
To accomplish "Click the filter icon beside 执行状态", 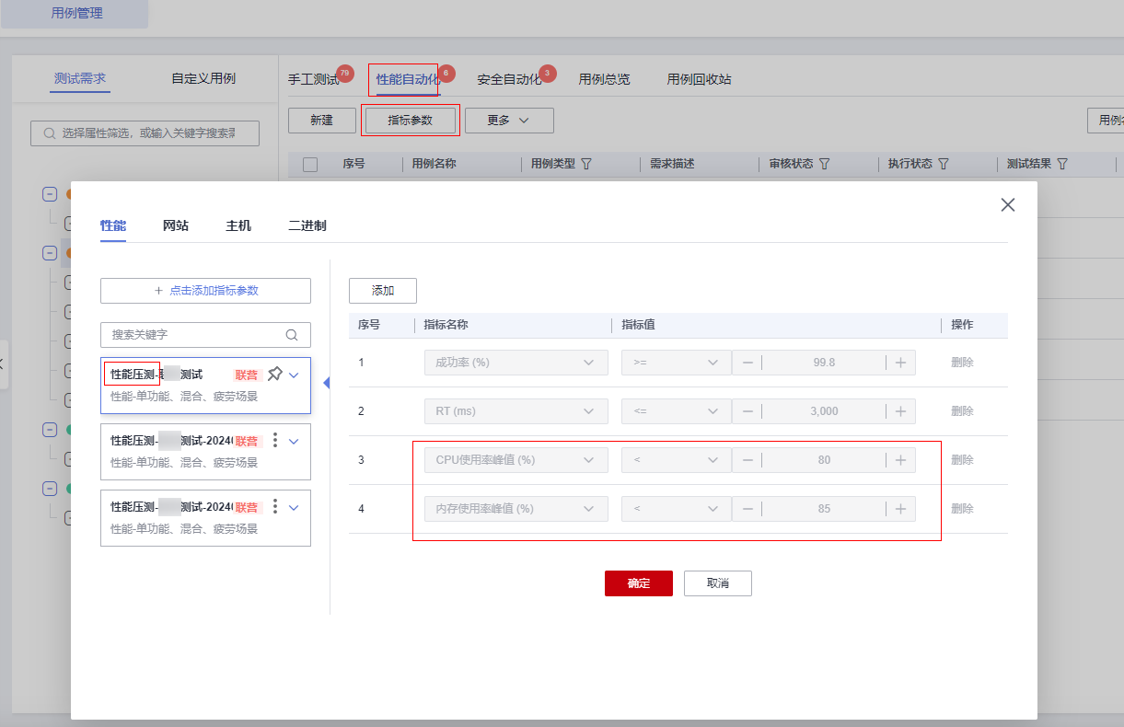I will 944,164.
